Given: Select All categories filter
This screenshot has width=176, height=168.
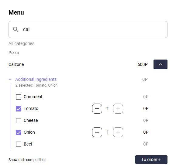Looking at the screenshot, I should point(21,43).
